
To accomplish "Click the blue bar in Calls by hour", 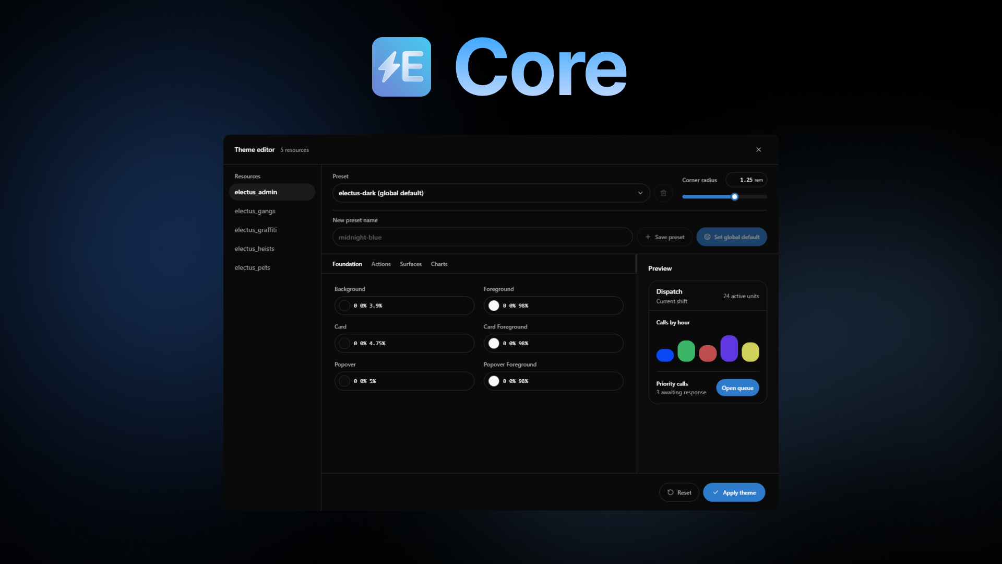I will (x=665, y=355).
